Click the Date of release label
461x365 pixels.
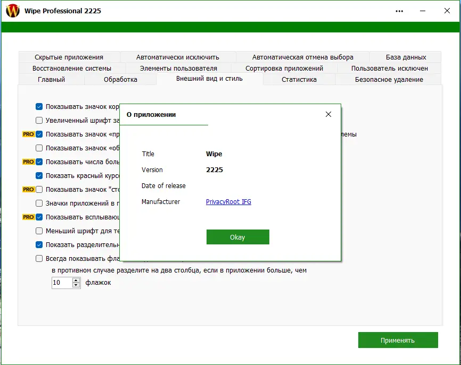tap(163, 186)
